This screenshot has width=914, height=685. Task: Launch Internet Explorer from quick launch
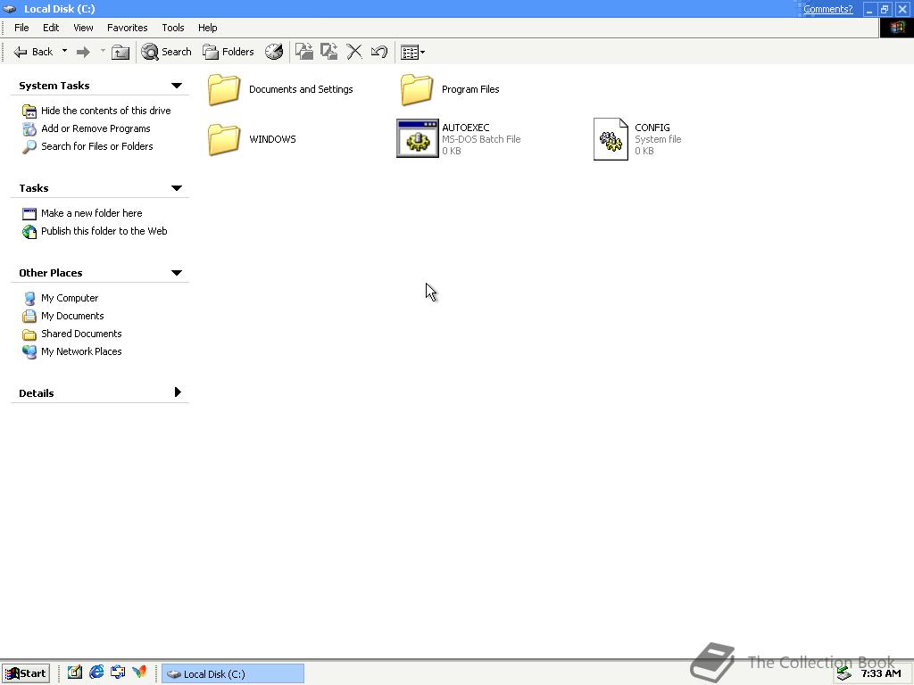96,673
